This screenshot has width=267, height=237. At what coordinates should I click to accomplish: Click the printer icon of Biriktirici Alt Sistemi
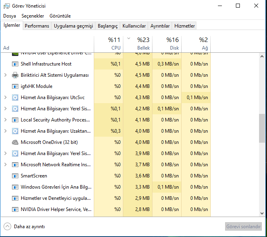pos(15,75)
